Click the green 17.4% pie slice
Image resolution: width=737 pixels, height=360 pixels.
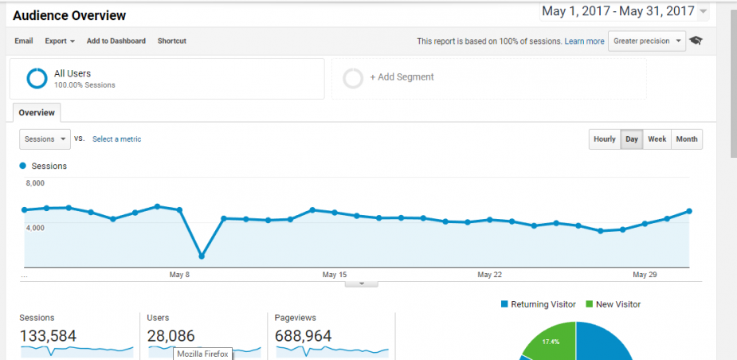pos(555,342)
